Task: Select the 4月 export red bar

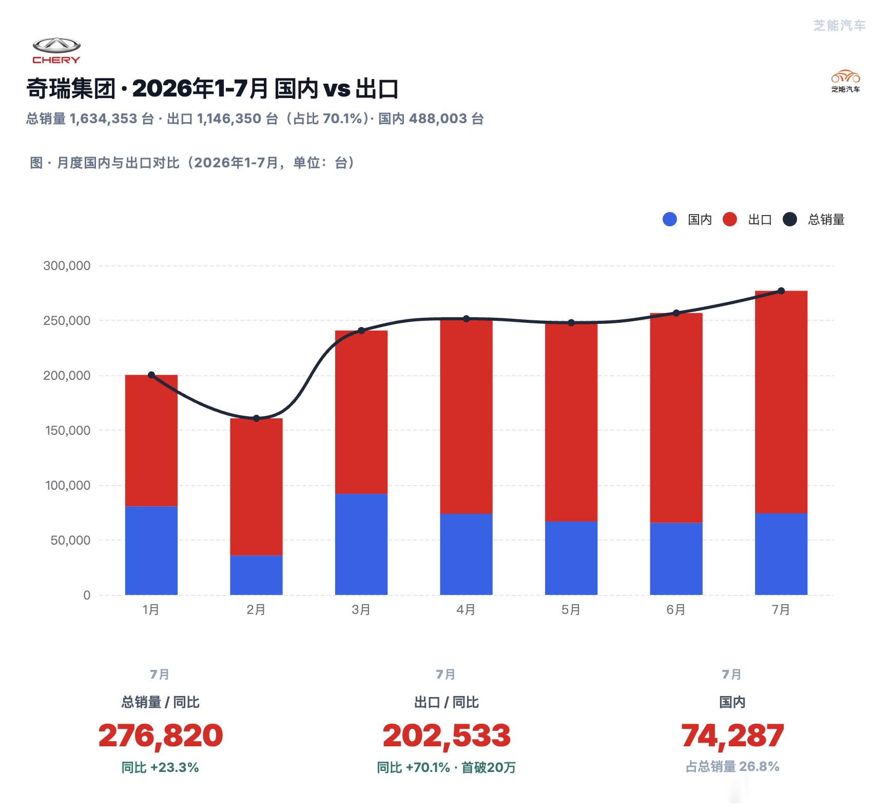Action: click(466, 416)
